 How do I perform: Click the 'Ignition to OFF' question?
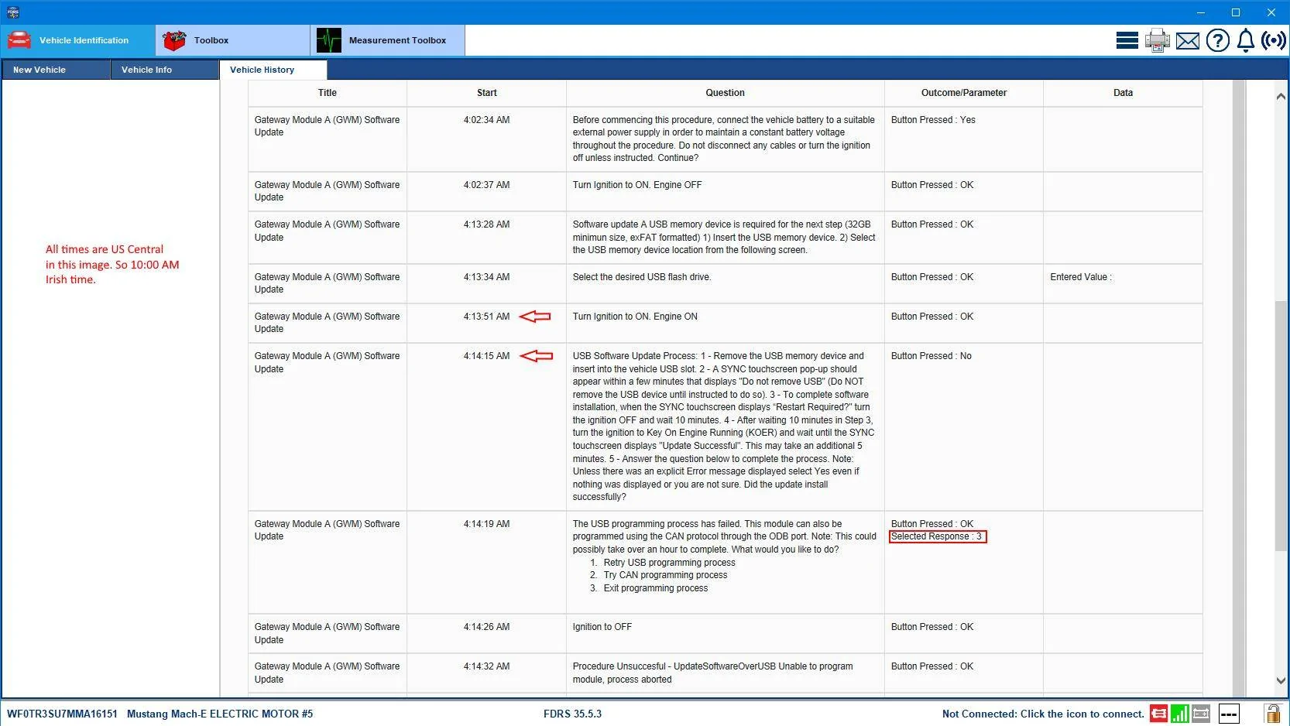(602, 627)
